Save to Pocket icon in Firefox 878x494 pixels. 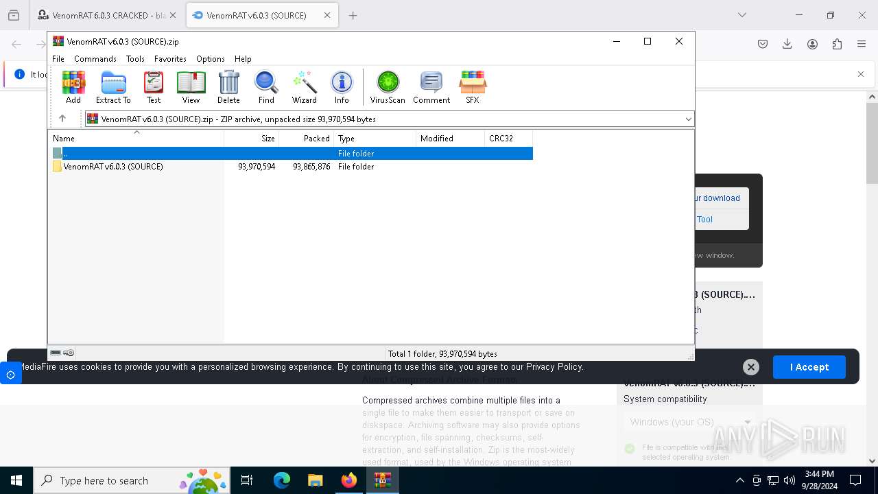pyautogui.click(x=763, y=44)
